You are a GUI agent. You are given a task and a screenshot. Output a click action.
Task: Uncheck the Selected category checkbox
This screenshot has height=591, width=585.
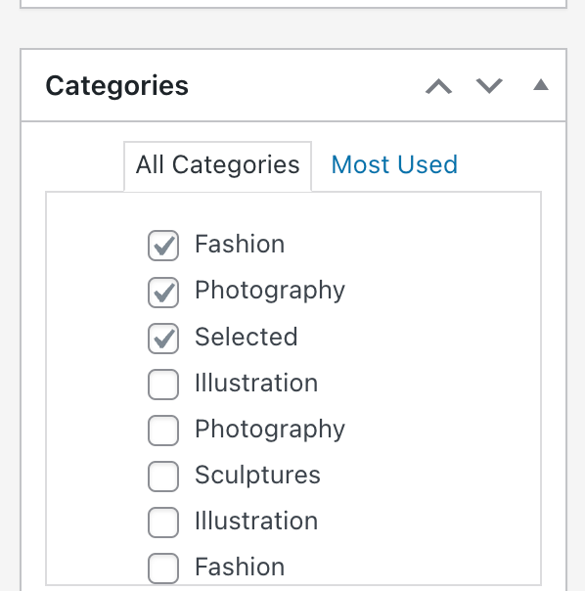(163, 339)
